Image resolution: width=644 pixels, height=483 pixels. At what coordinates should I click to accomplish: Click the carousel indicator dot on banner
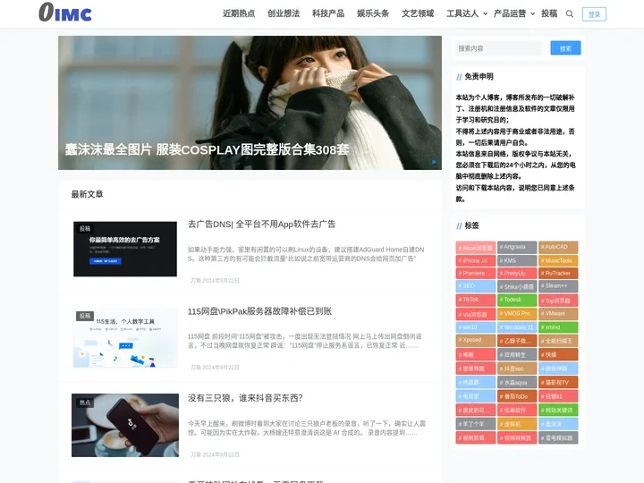434,162
